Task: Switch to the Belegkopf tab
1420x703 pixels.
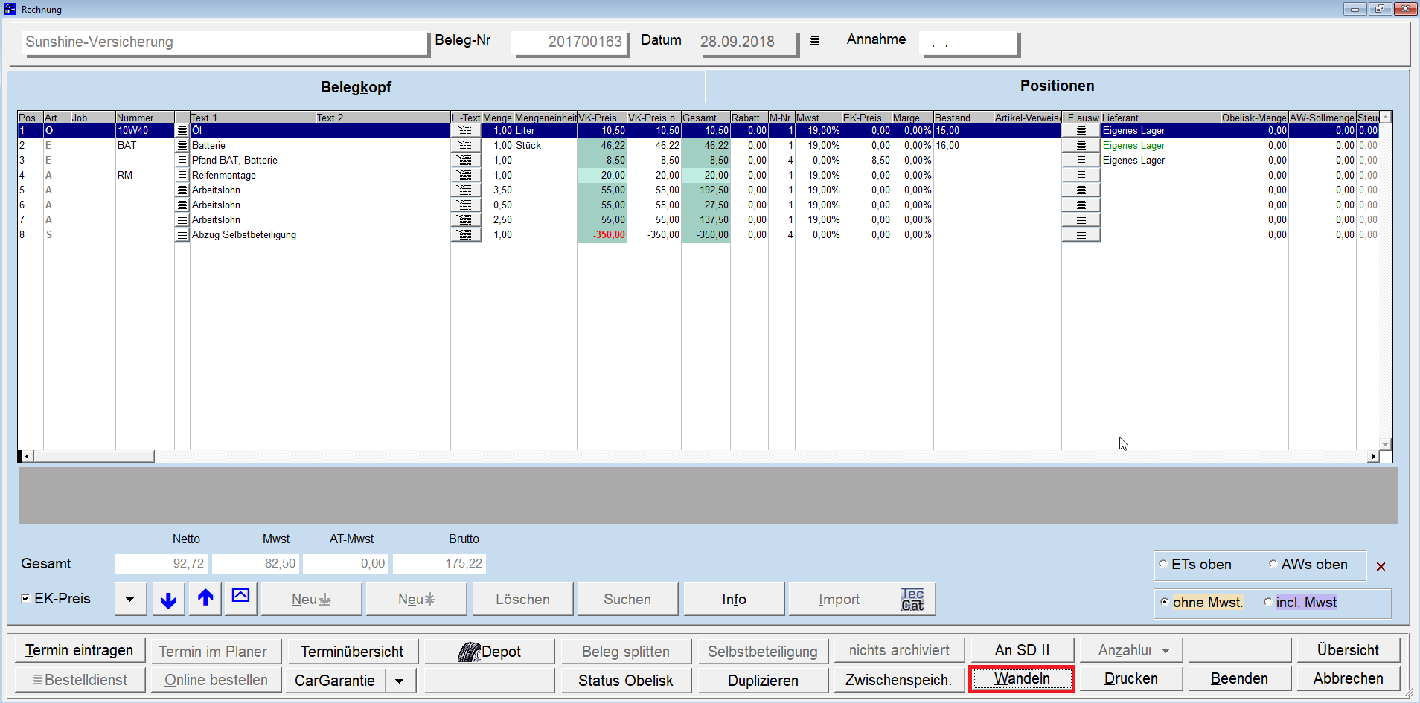Action: pyautogui.click(x=356, y=87)
